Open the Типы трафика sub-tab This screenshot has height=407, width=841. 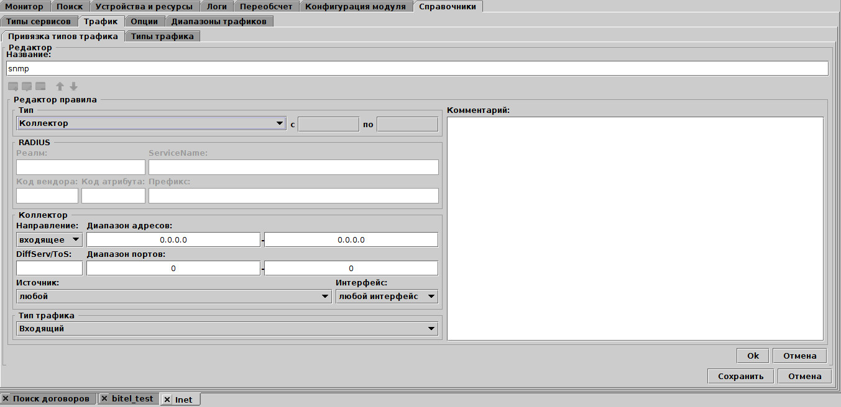[162, 36]
